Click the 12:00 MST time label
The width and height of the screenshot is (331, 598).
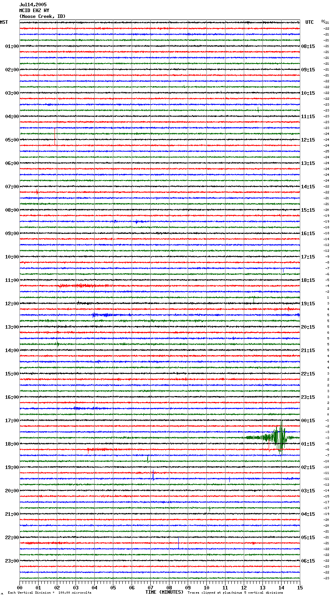pos(12,304)
